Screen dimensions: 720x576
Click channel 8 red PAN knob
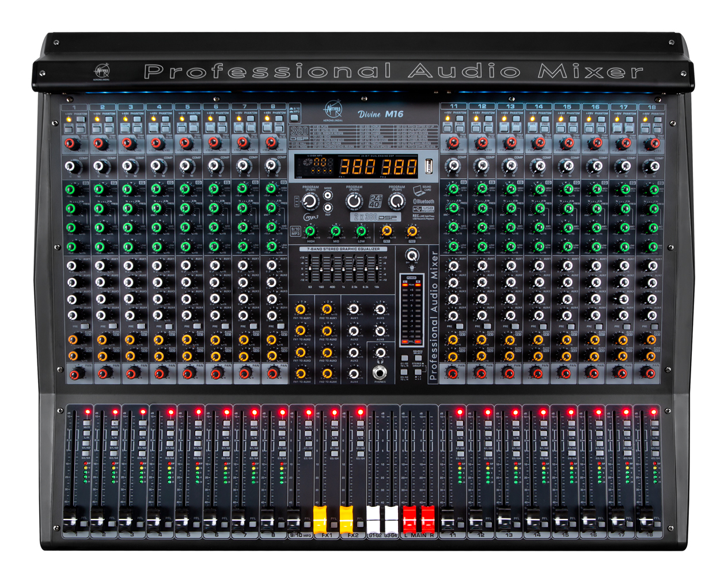click(x=272, y=373)
